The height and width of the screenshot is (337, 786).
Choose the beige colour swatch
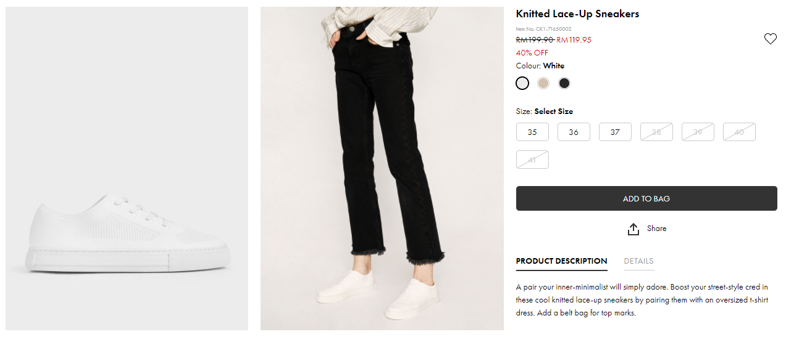pyautogui.click(x=543, y=83)
